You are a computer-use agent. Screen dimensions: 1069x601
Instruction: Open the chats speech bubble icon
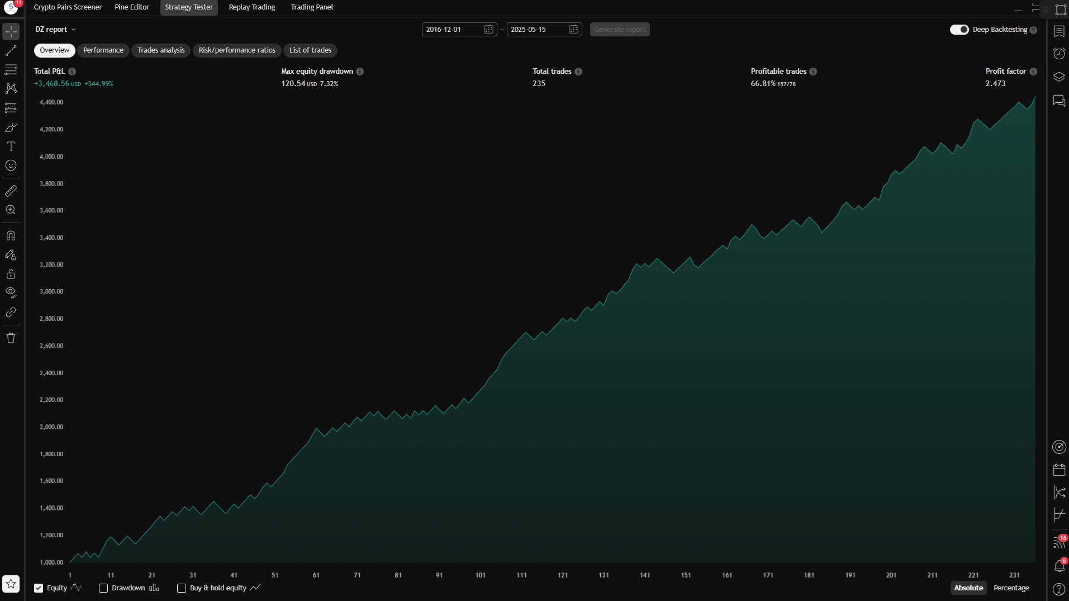[x=1059, y=101]
